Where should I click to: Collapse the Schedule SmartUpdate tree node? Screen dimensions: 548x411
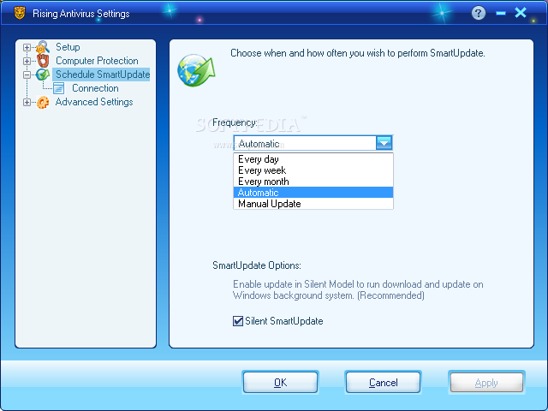(27, 74)
